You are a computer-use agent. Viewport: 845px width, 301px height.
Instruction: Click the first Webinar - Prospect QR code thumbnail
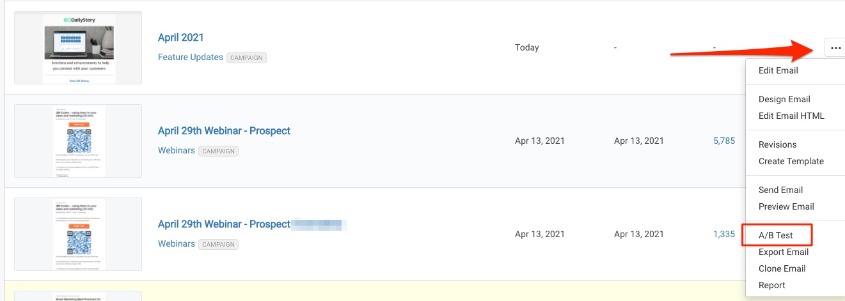[x=78, y=141]
